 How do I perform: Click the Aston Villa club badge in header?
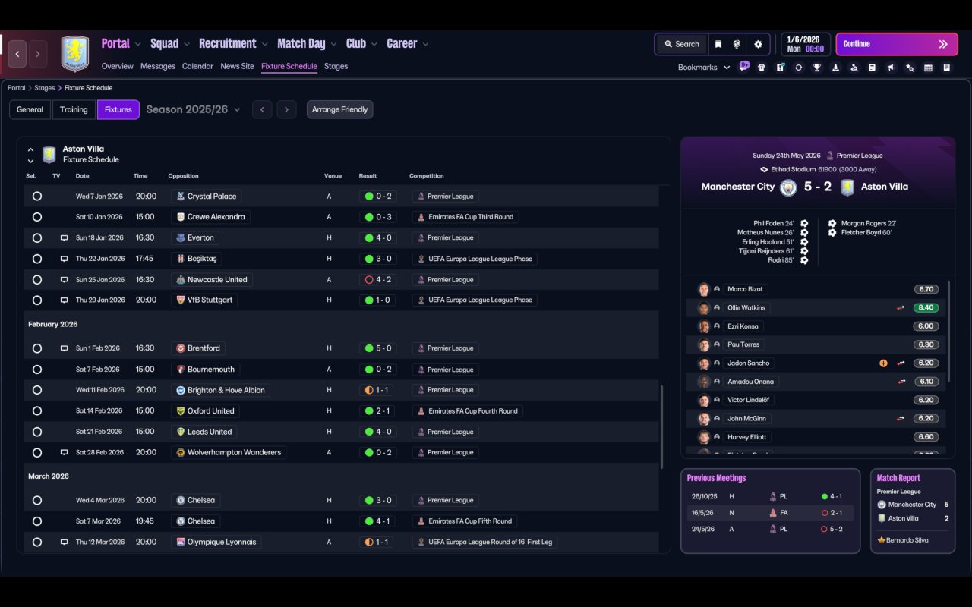point(75,54)
